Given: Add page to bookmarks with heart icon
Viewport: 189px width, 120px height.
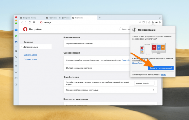Looking at the screenshot, I should (143, 22).
